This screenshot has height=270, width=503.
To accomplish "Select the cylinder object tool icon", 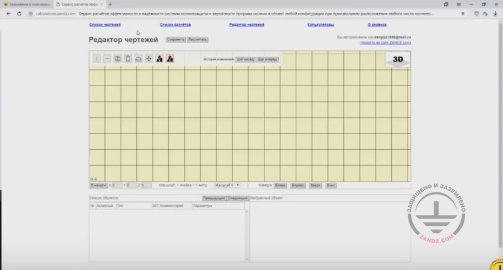I will [128, 59].
